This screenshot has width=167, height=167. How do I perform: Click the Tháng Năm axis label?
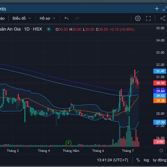[x=71, y=151]
